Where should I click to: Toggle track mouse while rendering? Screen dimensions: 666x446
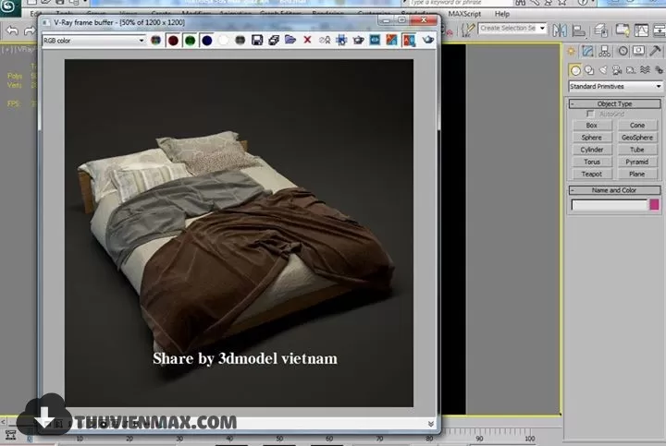coord(341,41)
